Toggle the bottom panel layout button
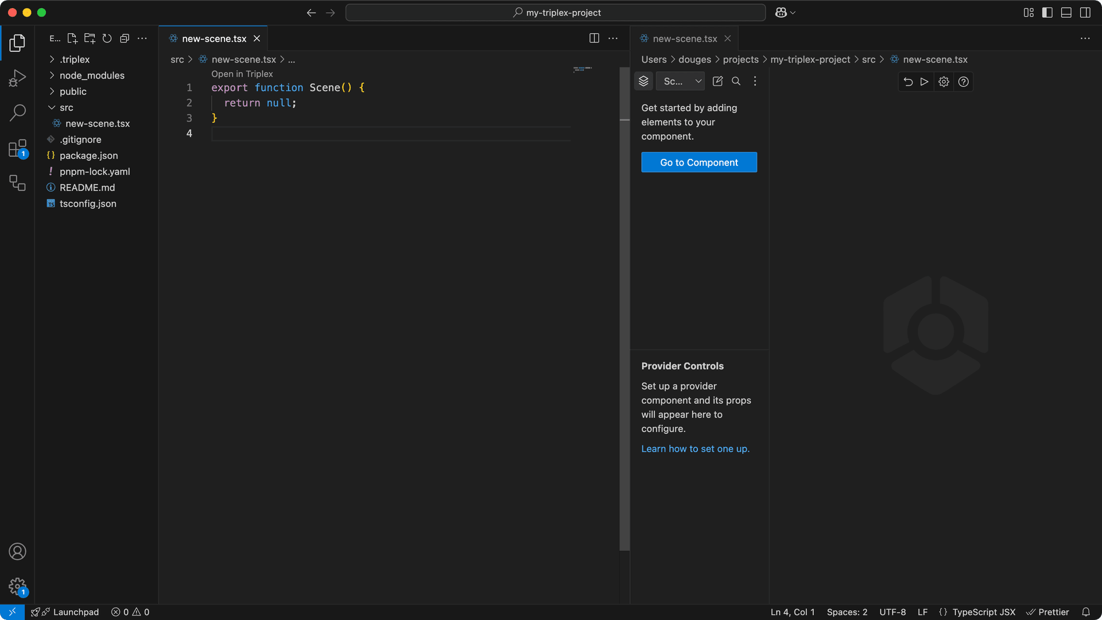1102x620 pixels. pos(1066,13)
